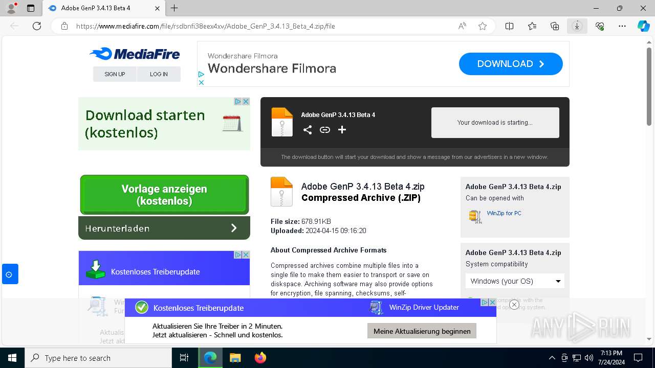655x368 pixels.
Task: Click the Read aloud icon
Action: point(462,26)
